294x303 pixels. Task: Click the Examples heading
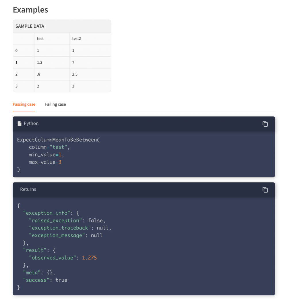pos(30,10)
